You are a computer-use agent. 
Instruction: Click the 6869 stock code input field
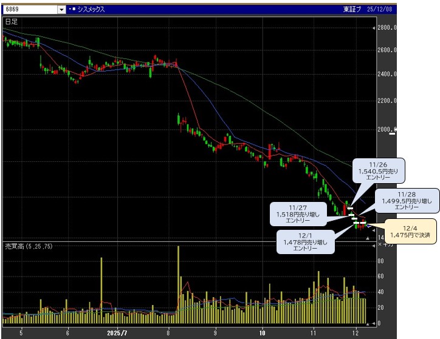tap(29, 10)
